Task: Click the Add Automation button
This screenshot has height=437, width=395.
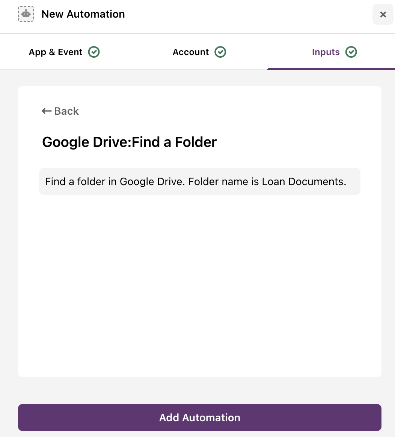Action: click(200, 418)
